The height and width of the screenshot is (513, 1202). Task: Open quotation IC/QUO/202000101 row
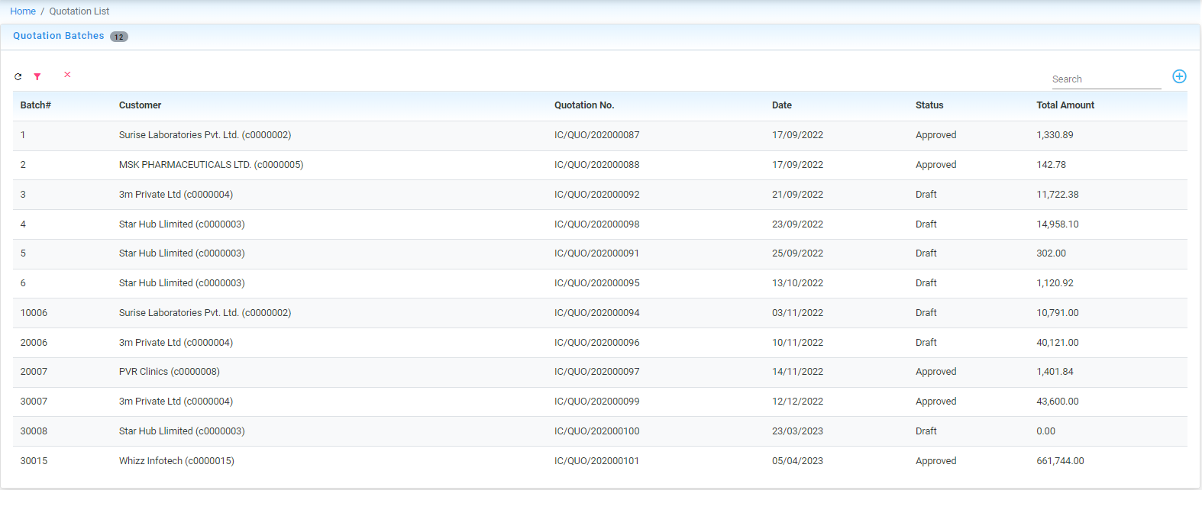tap(596, 461)
